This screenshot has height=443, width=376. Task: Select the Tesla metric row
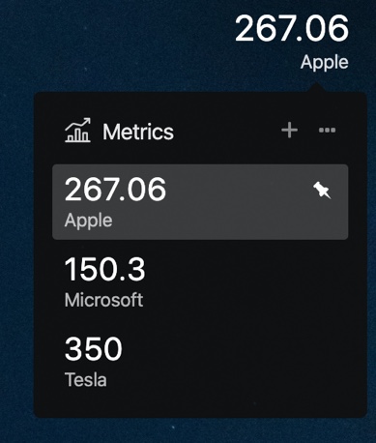(x=200, y=362)
